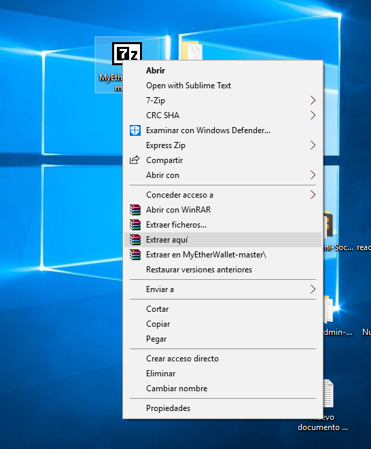Click WinRAR icon next to Extraer aquí
371x449 pixels.
point(135,240)
